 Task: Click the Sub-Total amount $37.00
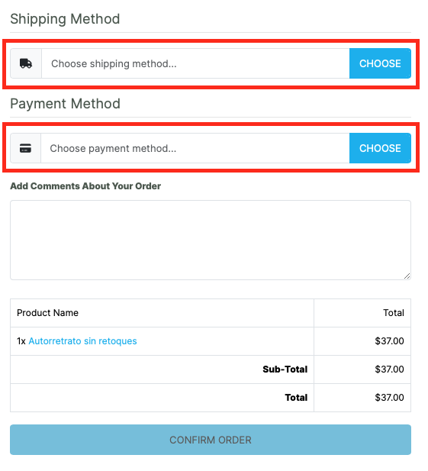(x=389, y=369)
